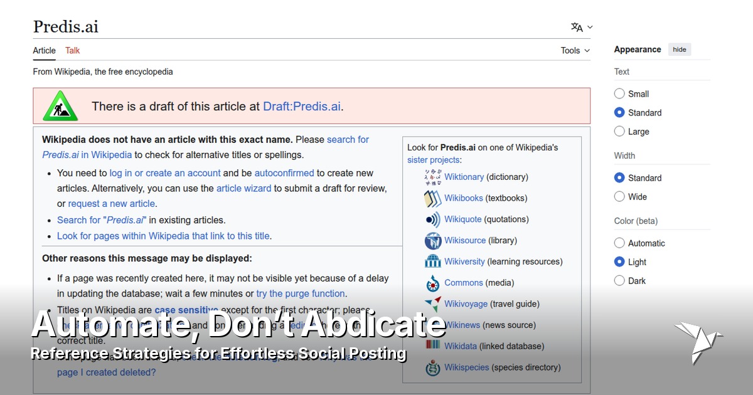Select Light color mode

point(619,262)
